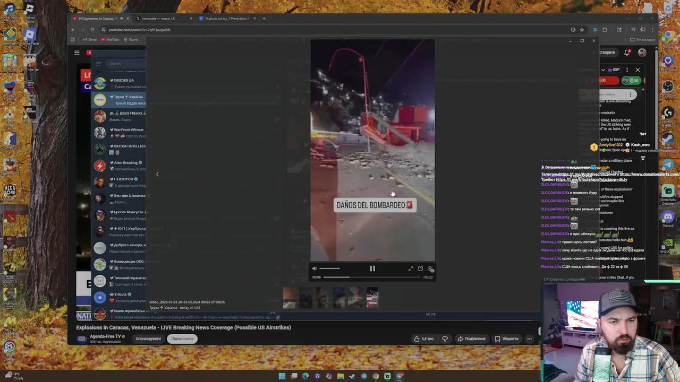Screen dimensions: 680x382
Task: Open the Windows Start button on taskbar
Action: [x=282, y=376]
